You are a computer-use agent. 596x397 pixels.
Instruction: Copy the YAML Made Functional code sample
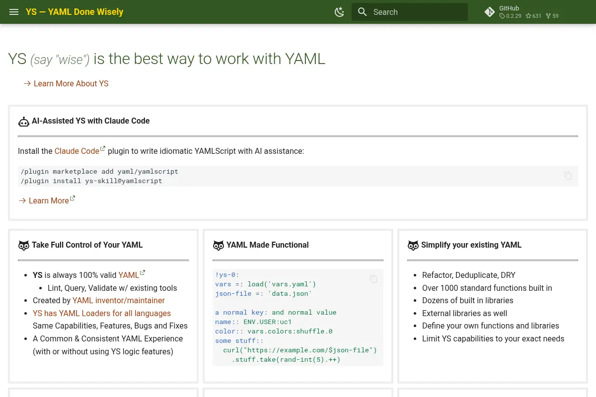click(373, 279)
